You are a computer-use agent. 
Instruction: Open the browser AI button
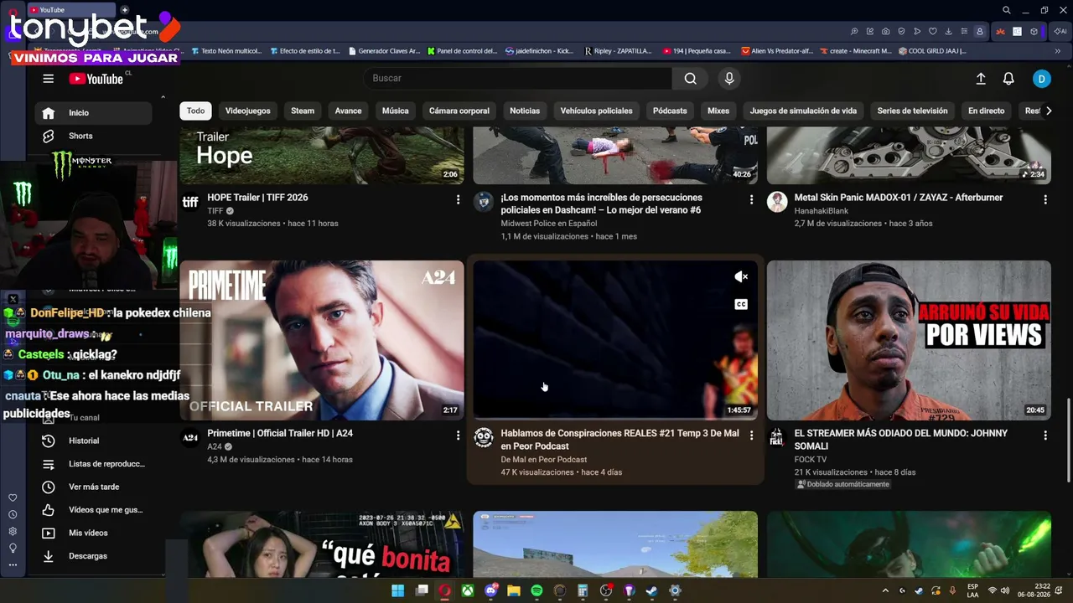coord(1060,32)
